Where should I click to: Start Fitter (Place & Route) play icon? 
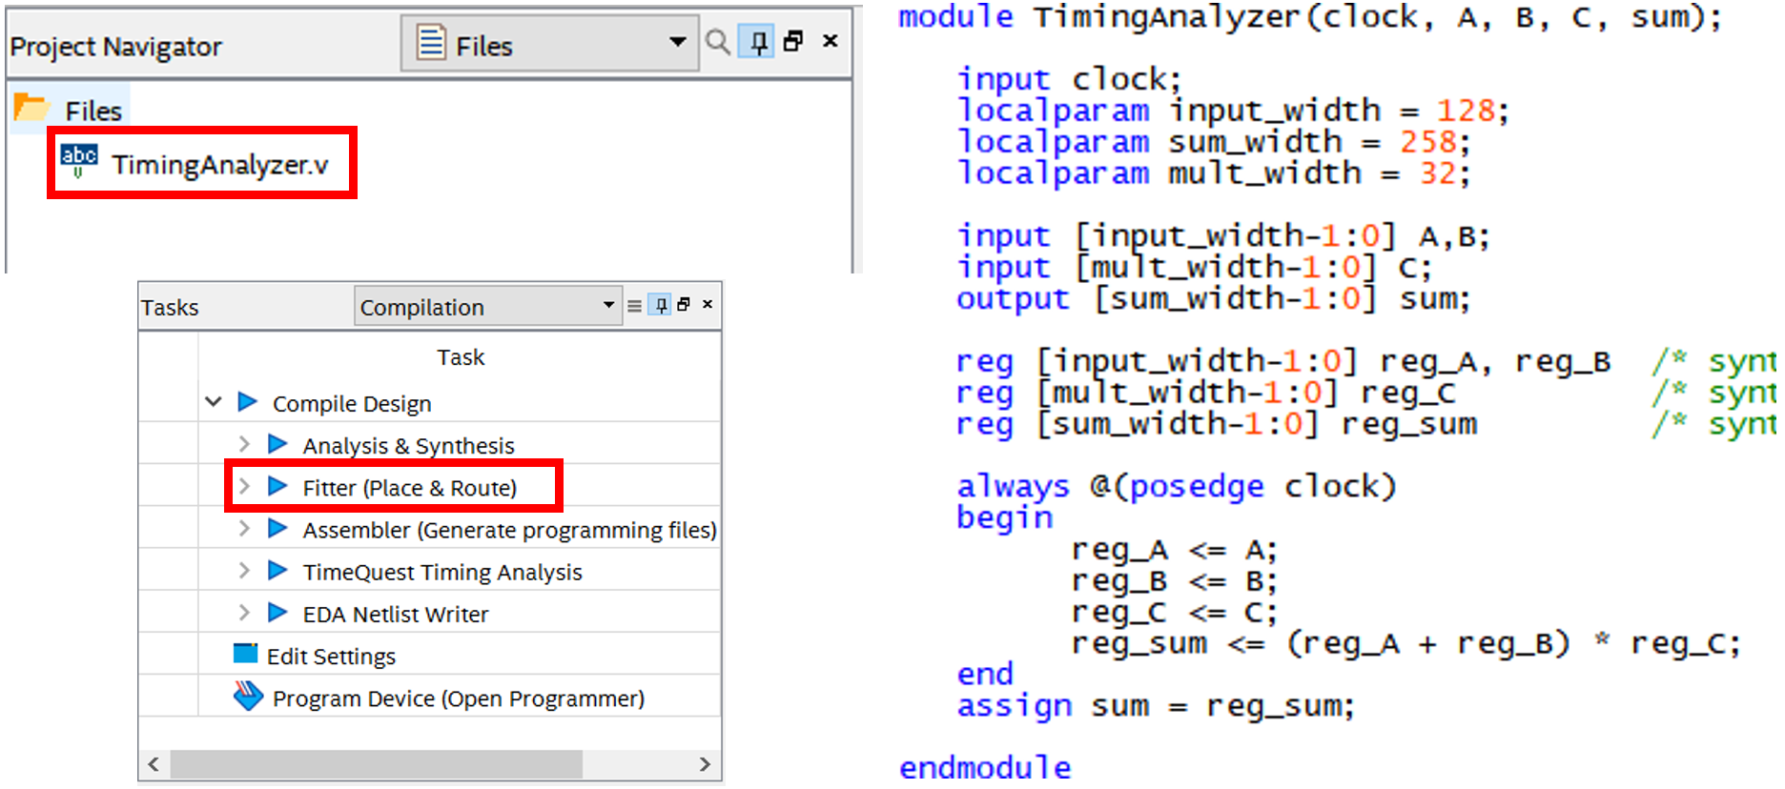(277, 487)
